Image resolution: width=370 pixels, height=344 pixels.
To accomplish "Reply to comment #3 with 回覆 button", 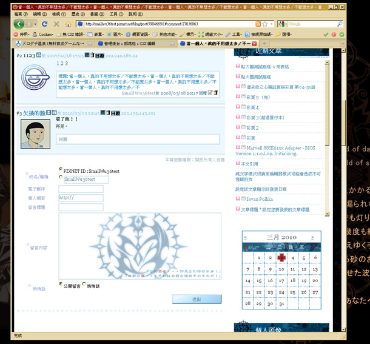I will (115, 113).
